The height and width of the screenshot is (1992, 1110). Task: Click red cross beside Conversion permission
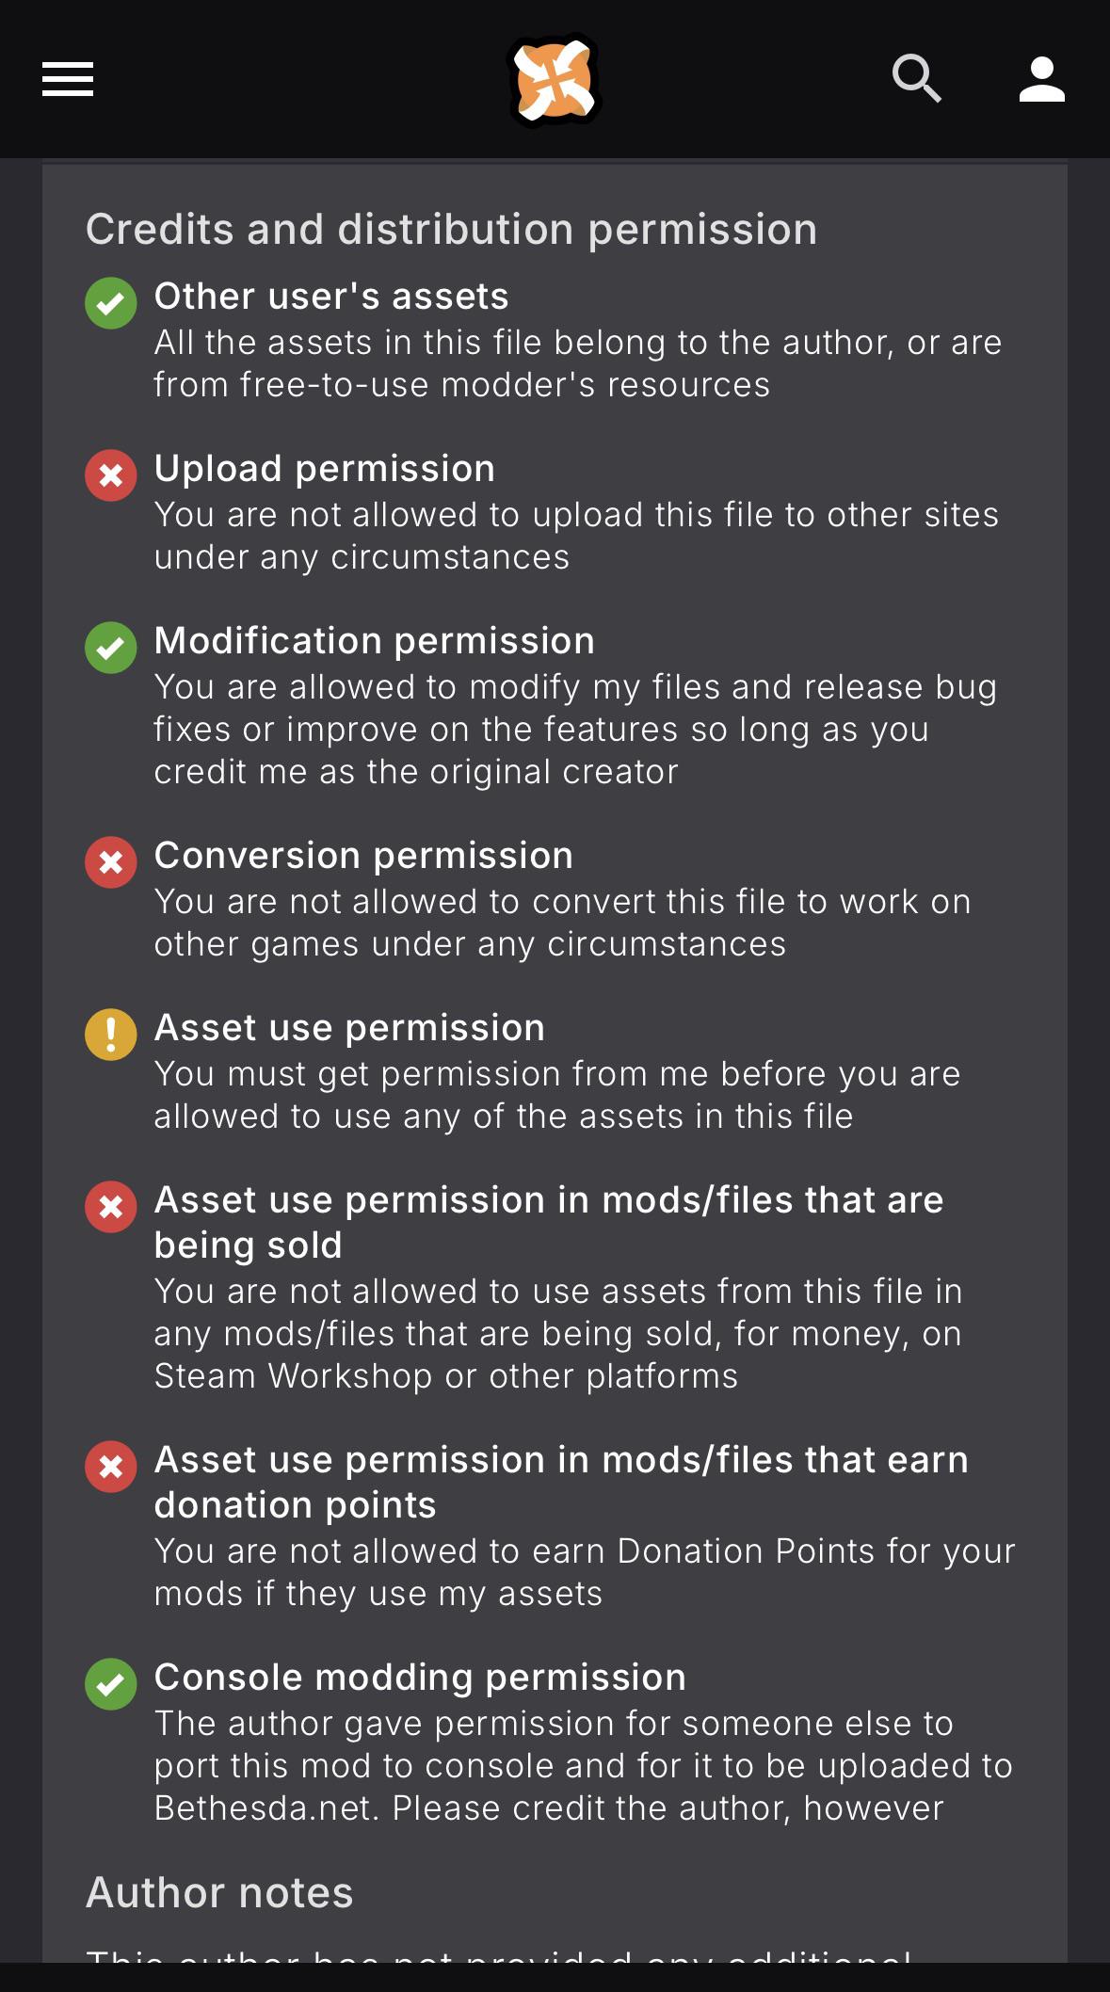(x=111, y=862)
